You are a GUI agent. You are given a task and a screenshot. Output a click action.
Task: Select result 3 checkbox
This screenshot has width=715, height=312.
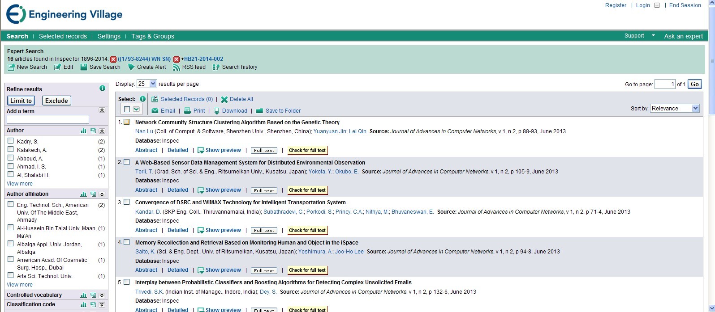tap(127, 202)
